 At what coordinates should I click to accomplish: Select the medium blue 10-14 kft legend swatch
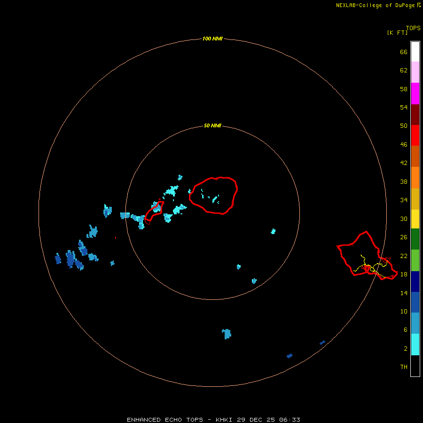point(415,302)
